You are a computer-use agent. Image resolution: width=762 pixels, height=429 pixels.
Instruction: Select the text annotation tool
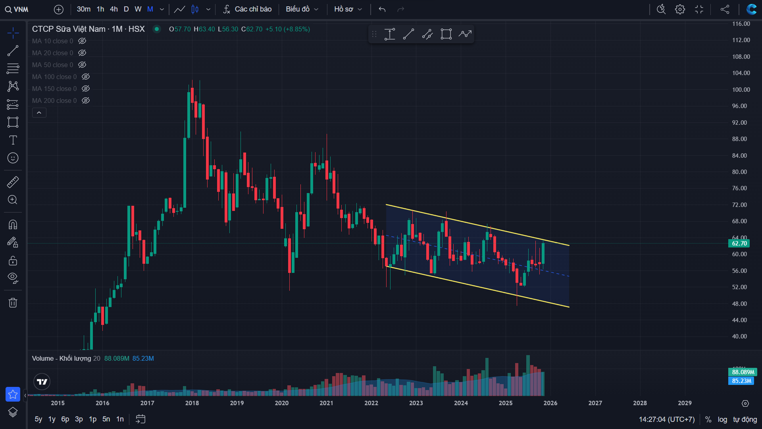(x=13, y=140)
